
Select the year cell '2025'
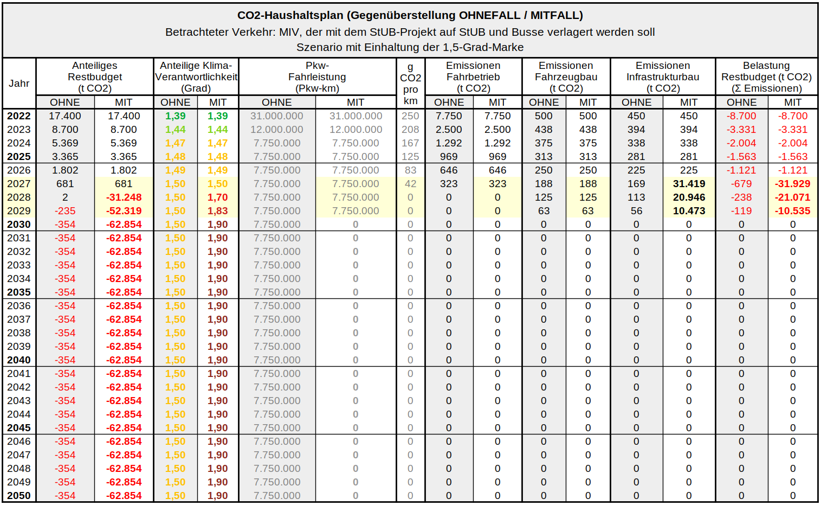[19, 157]
